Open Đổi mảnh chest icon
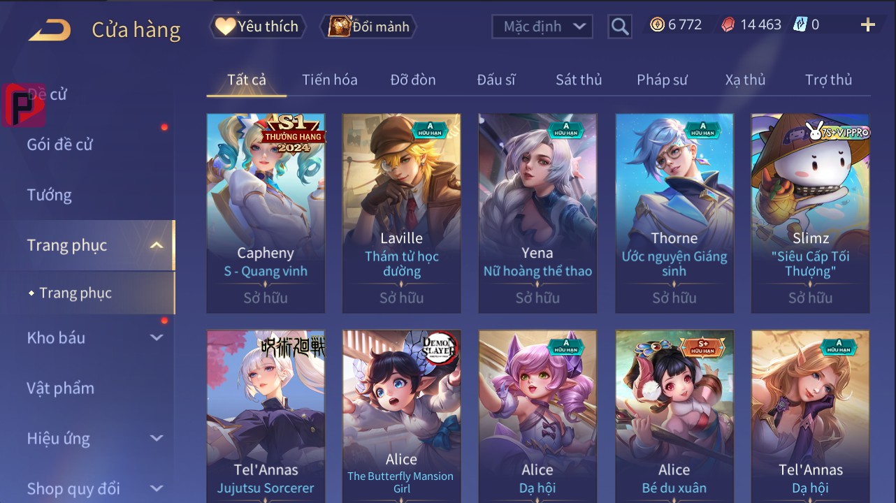The height and width of the screenshot is (503, 896). click(340, 27)
